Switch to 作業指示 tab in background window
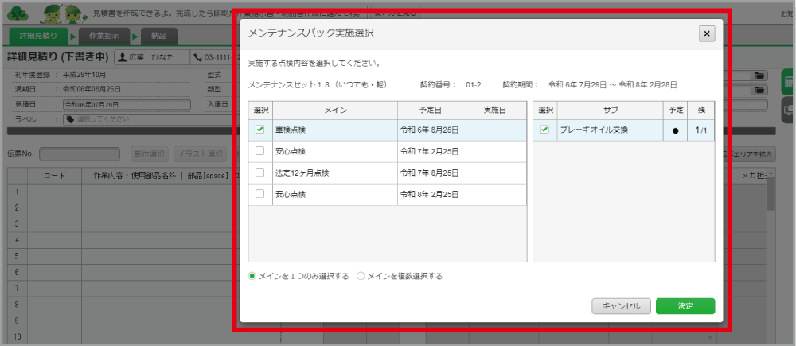Viewport: 796px width, 346px height. click(104, 36)
